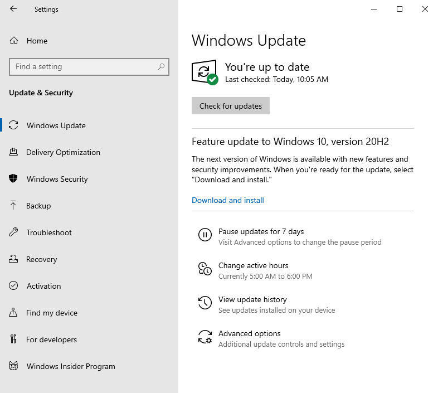Focus the Find a setting search box
Screen dimensions: 438x393
pyautogui.click(x=84, y=67)
